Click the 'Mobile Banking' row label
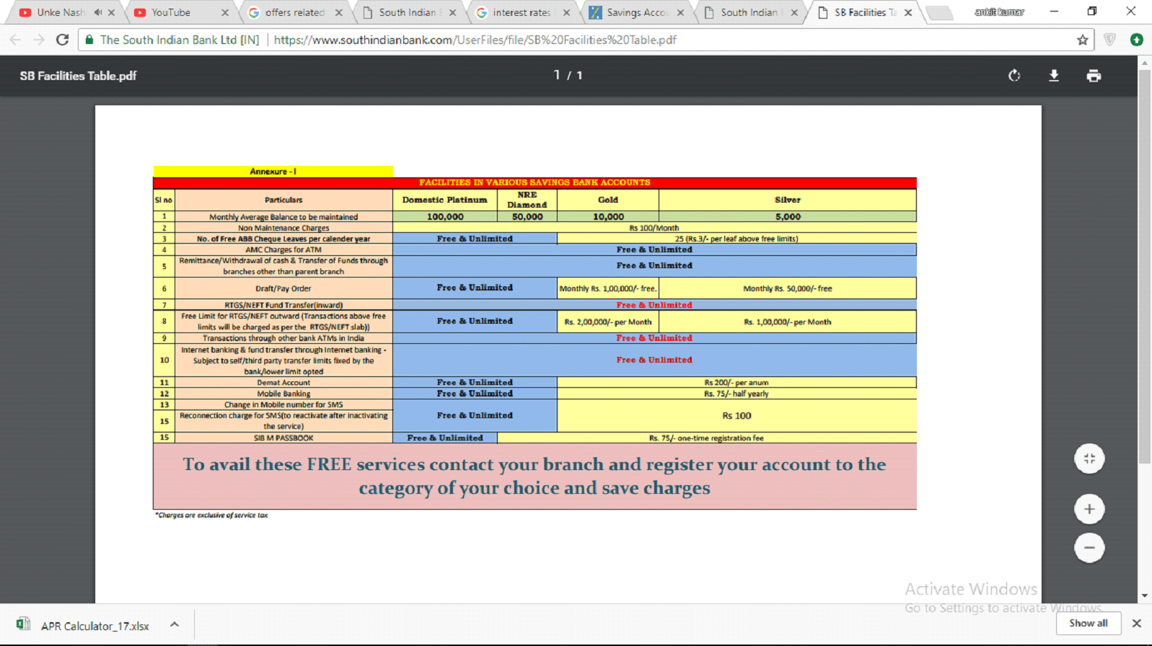1152x646 pixels. tap(283, 394)
